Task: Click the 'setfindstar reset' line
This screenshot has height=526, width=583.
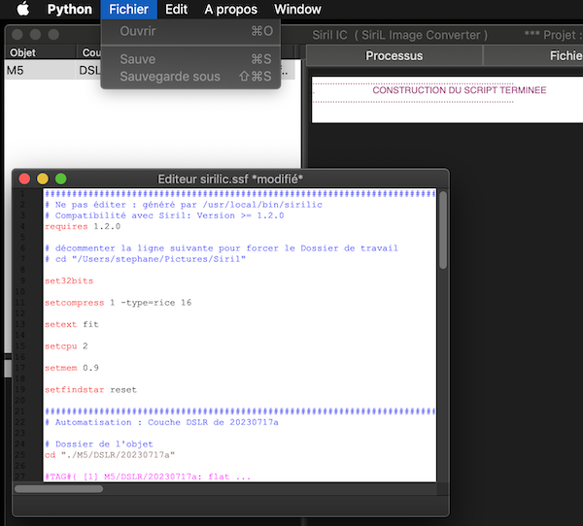Action: (90, 390)
